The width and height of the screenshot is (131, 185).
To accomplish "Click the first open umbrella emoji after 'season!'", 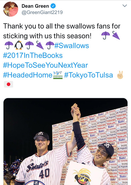I will pos(105,35).
